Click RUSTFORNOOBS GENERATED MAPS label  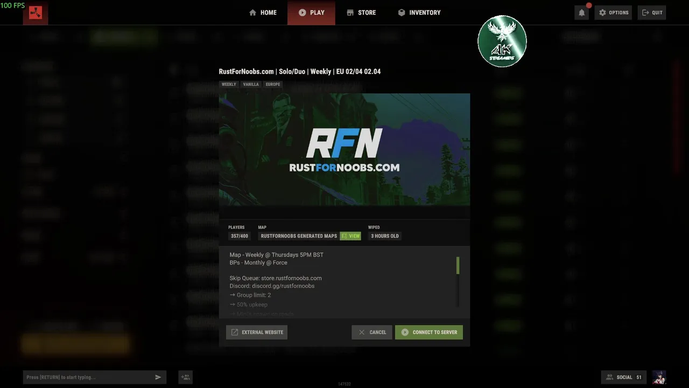[x=299, y=236]
